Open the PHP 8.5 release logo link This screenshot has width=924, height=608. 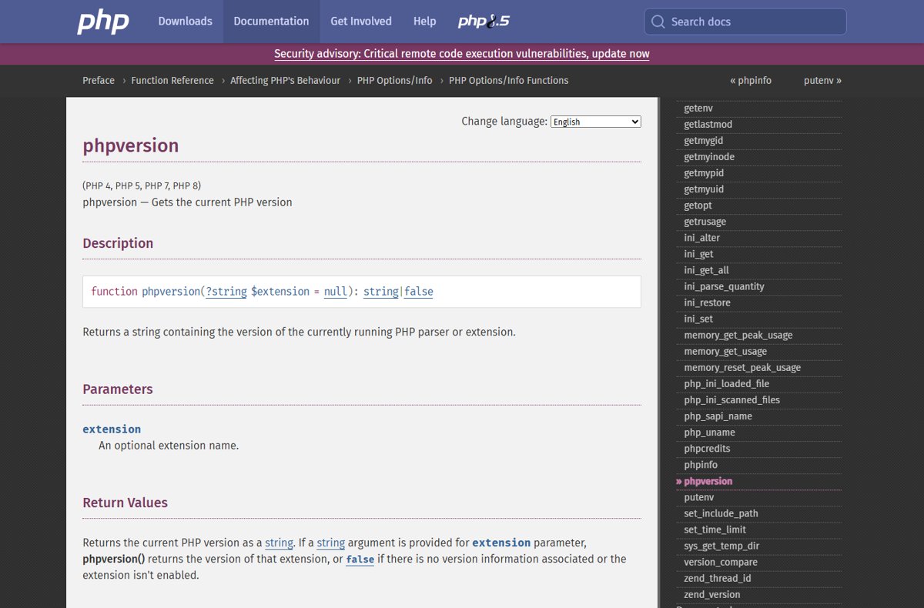click(484, 22)
